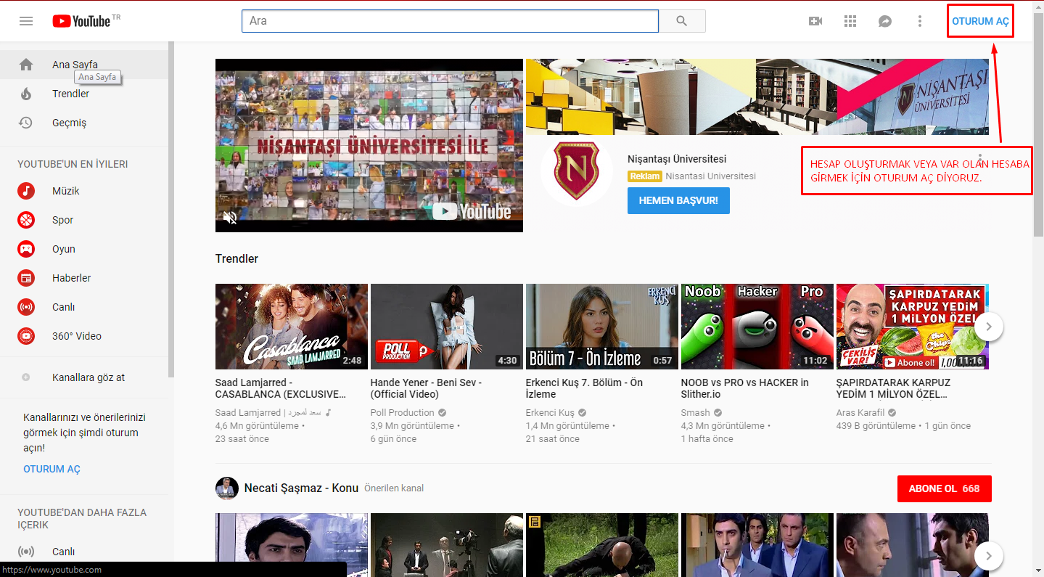
Task: Select Ana Sayfa in sidebar
Action: point(84,65)
